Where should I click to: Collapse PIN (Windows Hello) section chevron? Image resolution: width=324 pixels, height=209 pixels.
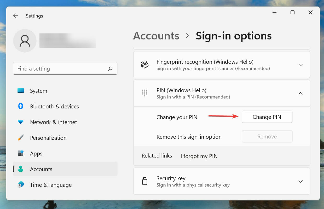300,93
